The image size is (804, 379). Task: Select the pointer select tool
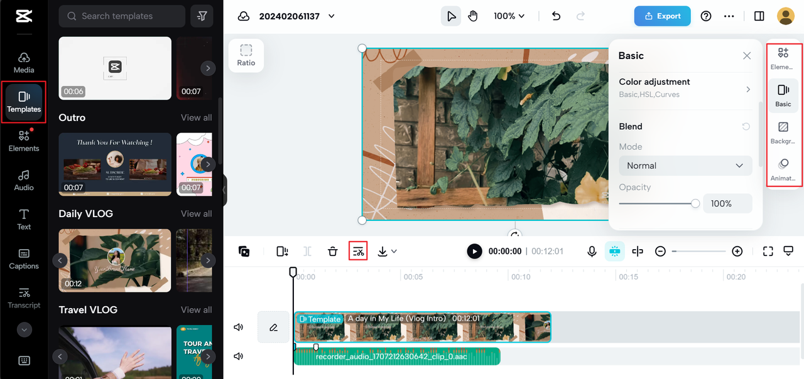coord(450,16)
